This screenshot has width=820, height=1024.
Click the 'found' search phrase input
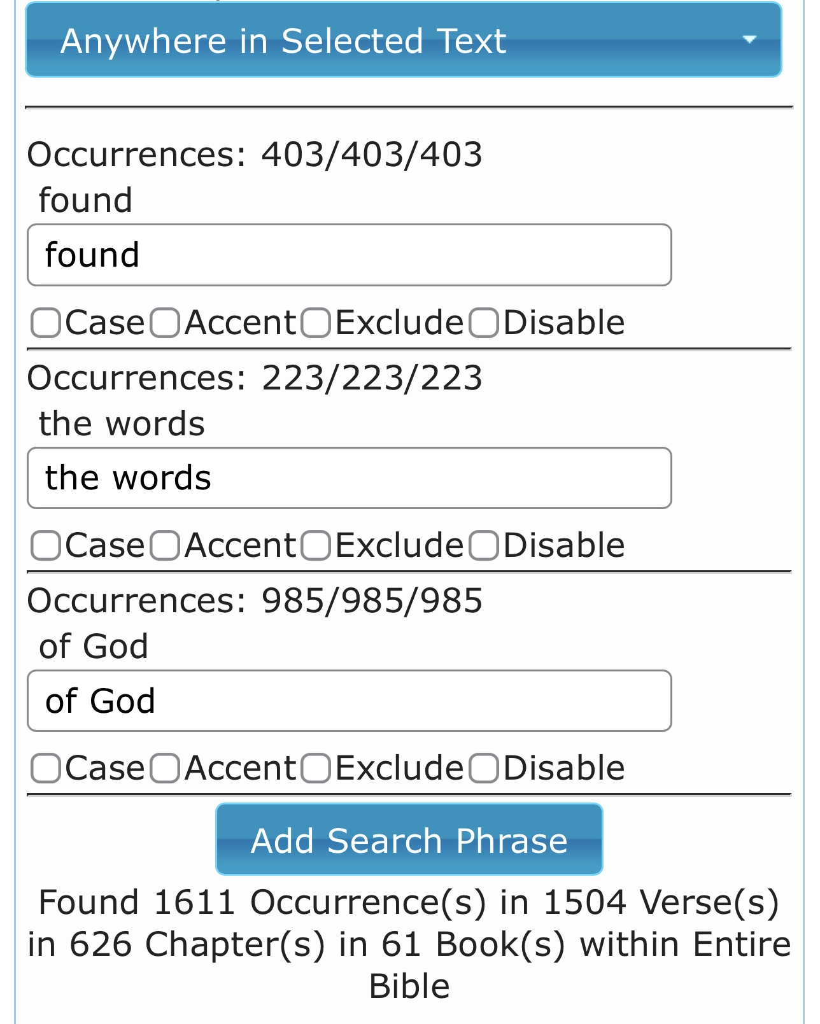click(349, 255)
